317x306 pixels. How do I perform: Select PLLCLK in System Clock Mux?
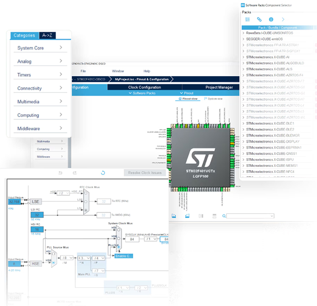pyautogui.click(x=118, y=247)
